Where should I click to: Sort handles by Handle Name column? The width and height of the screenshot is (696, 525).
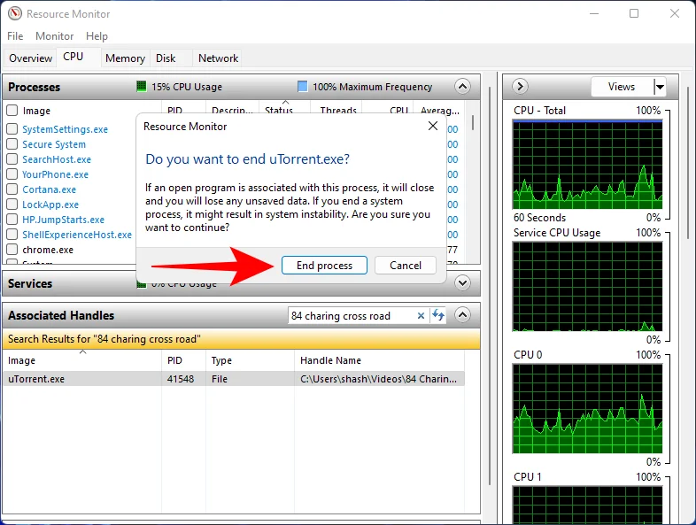[380, 360]
